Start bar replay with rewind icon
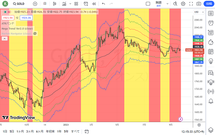 click(94, 4)
